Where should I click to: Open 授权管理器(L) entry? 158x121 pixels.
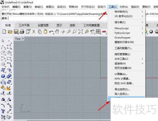click(x=126, y=54)
